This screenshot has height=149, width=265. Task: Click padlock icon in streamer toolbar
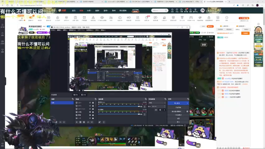(x=209, y=18)
